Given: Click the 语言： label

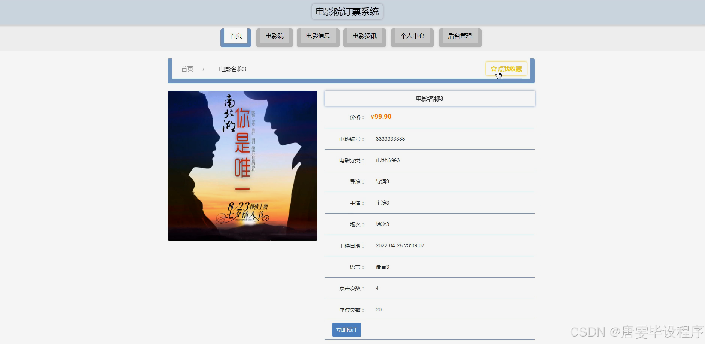Looking at the screenshot, I should click(357, 267).
